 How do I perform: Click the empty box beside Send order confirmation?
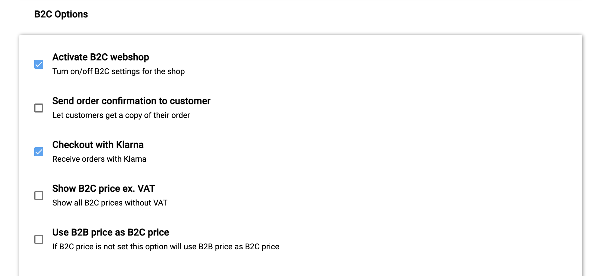tap(39, 108)
